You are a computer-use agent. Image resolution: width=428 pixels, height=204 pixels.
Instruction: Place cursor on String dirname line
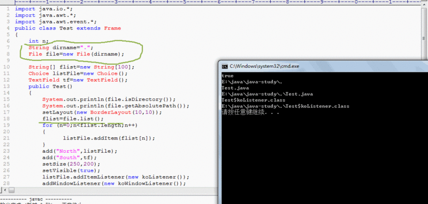pyautogui.click(x=61, y=48)
